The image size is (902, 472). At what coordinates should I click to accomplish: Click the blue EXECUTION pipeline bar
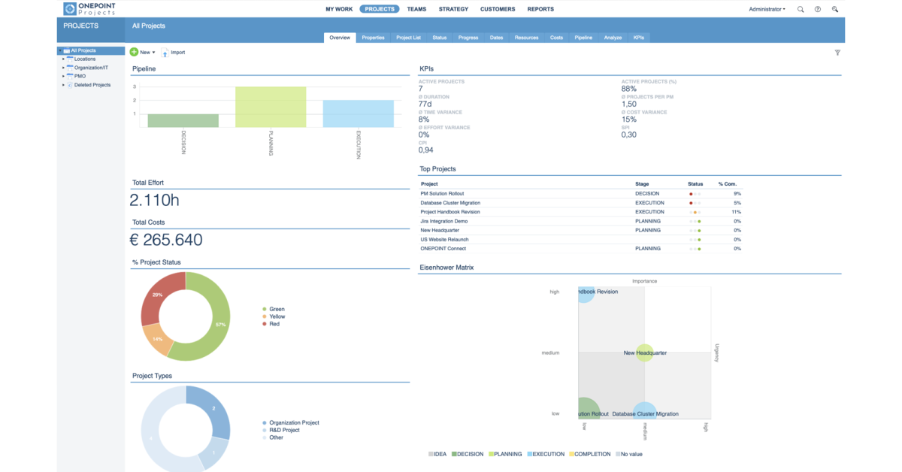click(x=359, y=114)
